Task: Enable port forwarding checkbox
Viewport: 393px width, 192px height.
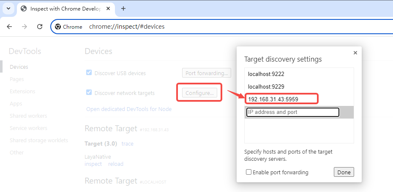Action: (x=249, y=172)
